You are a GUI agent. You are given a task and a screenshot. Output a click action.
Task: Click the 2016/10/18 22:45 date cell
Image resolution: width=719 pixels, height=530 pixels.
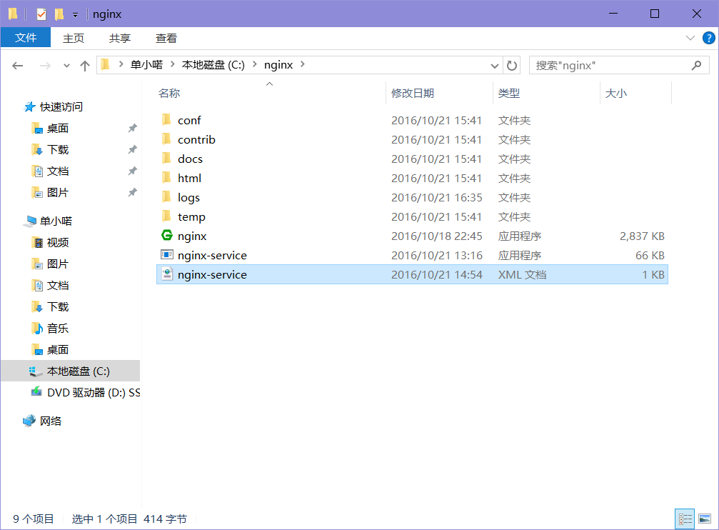[436, 236]
